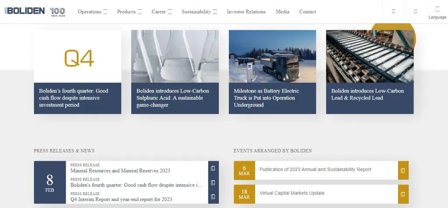Click the 8 FEB date block
448x208 pixels.
[50, 182]
